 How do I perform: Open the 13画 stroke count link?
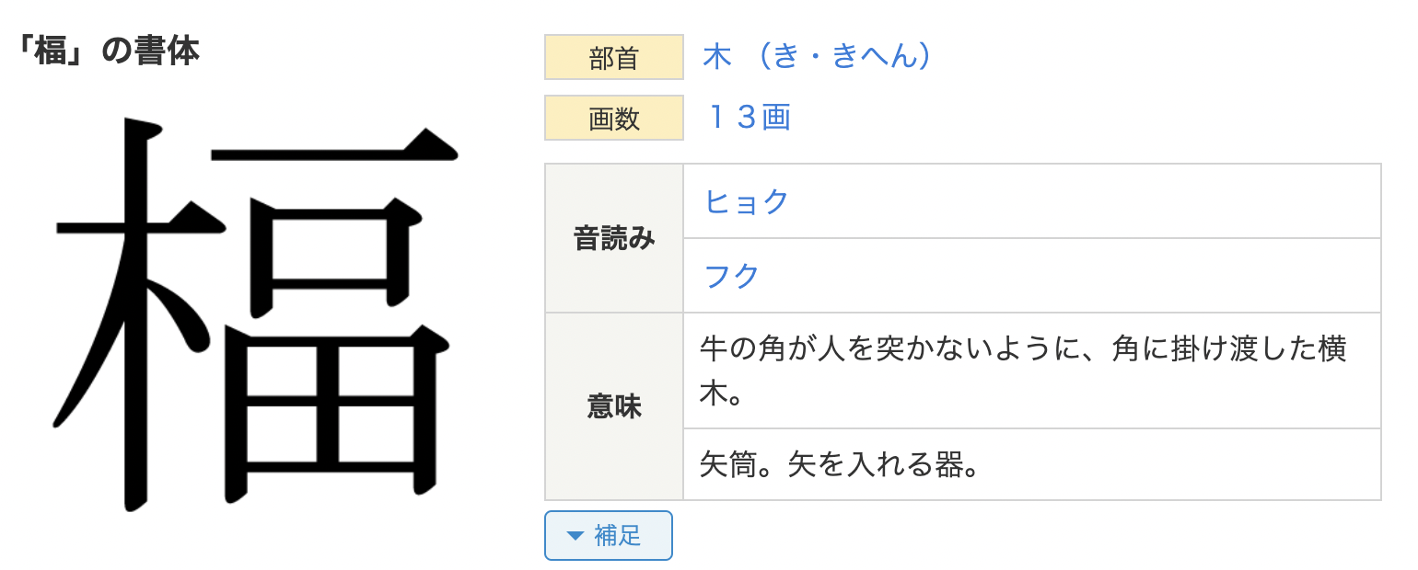[x=748, y=118]
